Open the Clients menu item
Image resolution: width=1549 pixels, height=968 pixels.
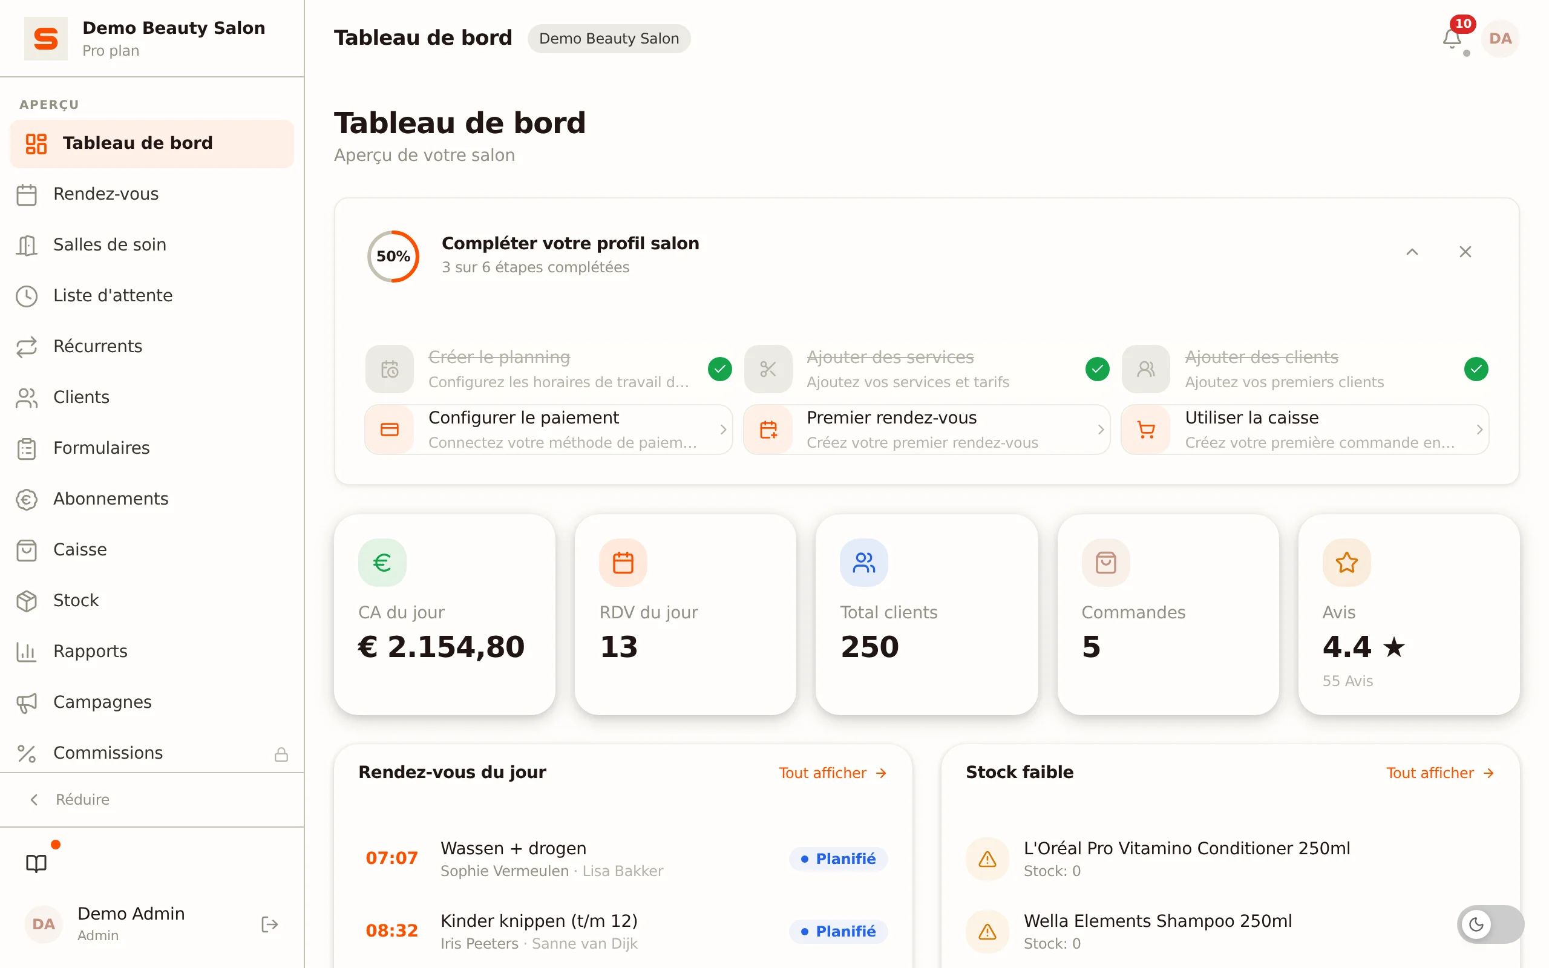click(152, 397)
